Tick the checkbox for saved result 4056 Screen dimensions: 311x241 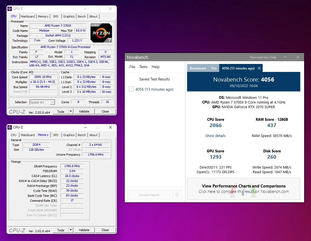131,89
